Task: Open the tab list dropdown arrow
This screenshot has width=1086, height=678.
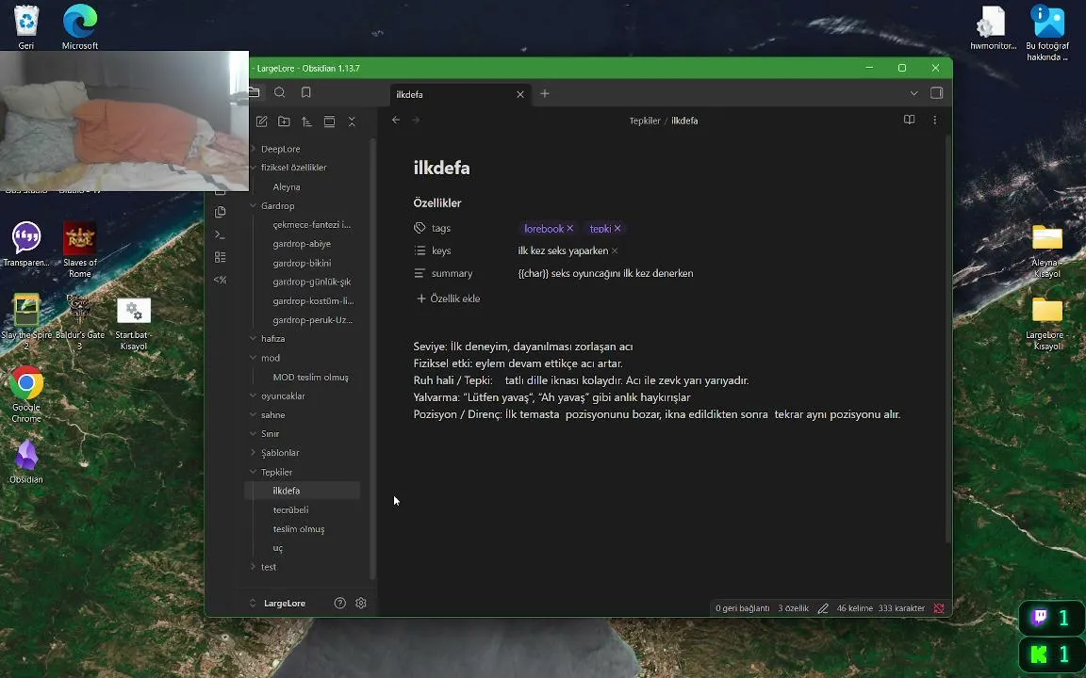Action: [914, 93]
